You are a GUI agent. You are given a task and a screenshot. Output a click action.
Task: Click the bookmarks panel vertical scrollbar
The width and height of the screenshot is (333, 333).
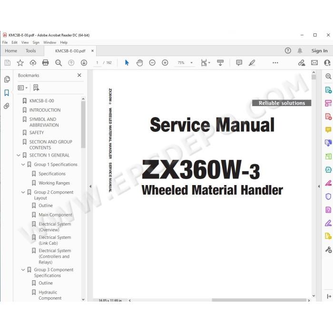tap(83, 125)
